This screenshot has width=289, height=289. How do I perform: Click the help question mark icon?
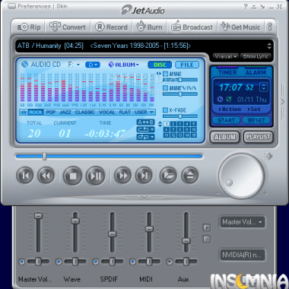(x=246, y=7)
